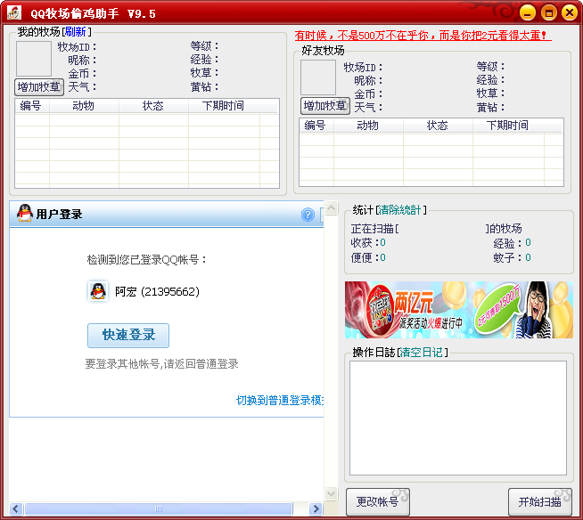583x520 pixels.
Task: Click the 蚊子 count value
Action: click(x=528, y=257)
